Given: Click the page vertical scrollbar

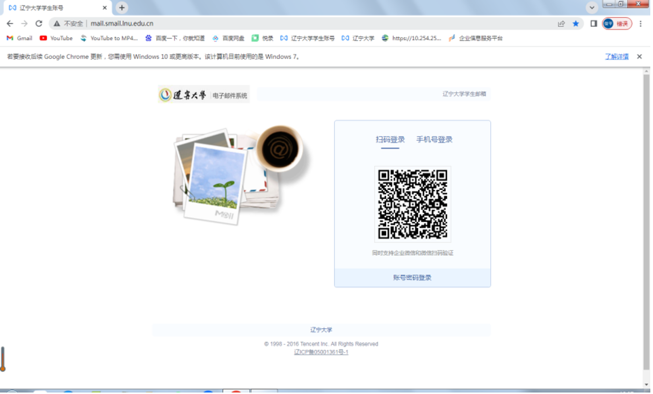Looking at the screenshot, I should click(x=646, y=222).
